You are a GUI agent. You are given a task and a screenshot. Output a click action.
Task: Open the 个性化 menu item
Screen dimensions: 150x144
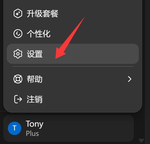coord(73,34)
